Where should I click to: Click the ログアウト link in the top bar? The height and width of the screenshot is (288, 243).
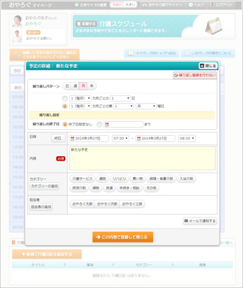coord(221,5)
